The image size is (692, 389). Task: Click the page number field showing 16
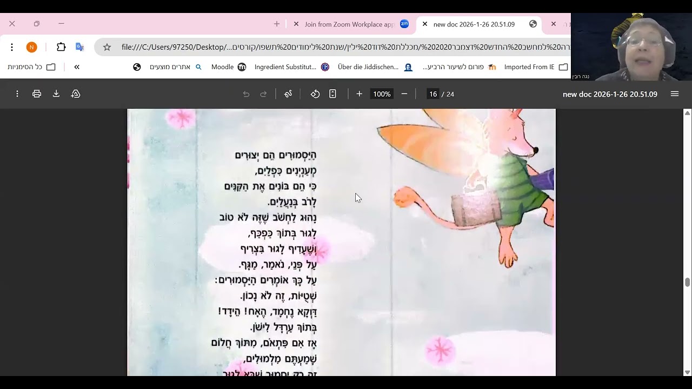432,94
